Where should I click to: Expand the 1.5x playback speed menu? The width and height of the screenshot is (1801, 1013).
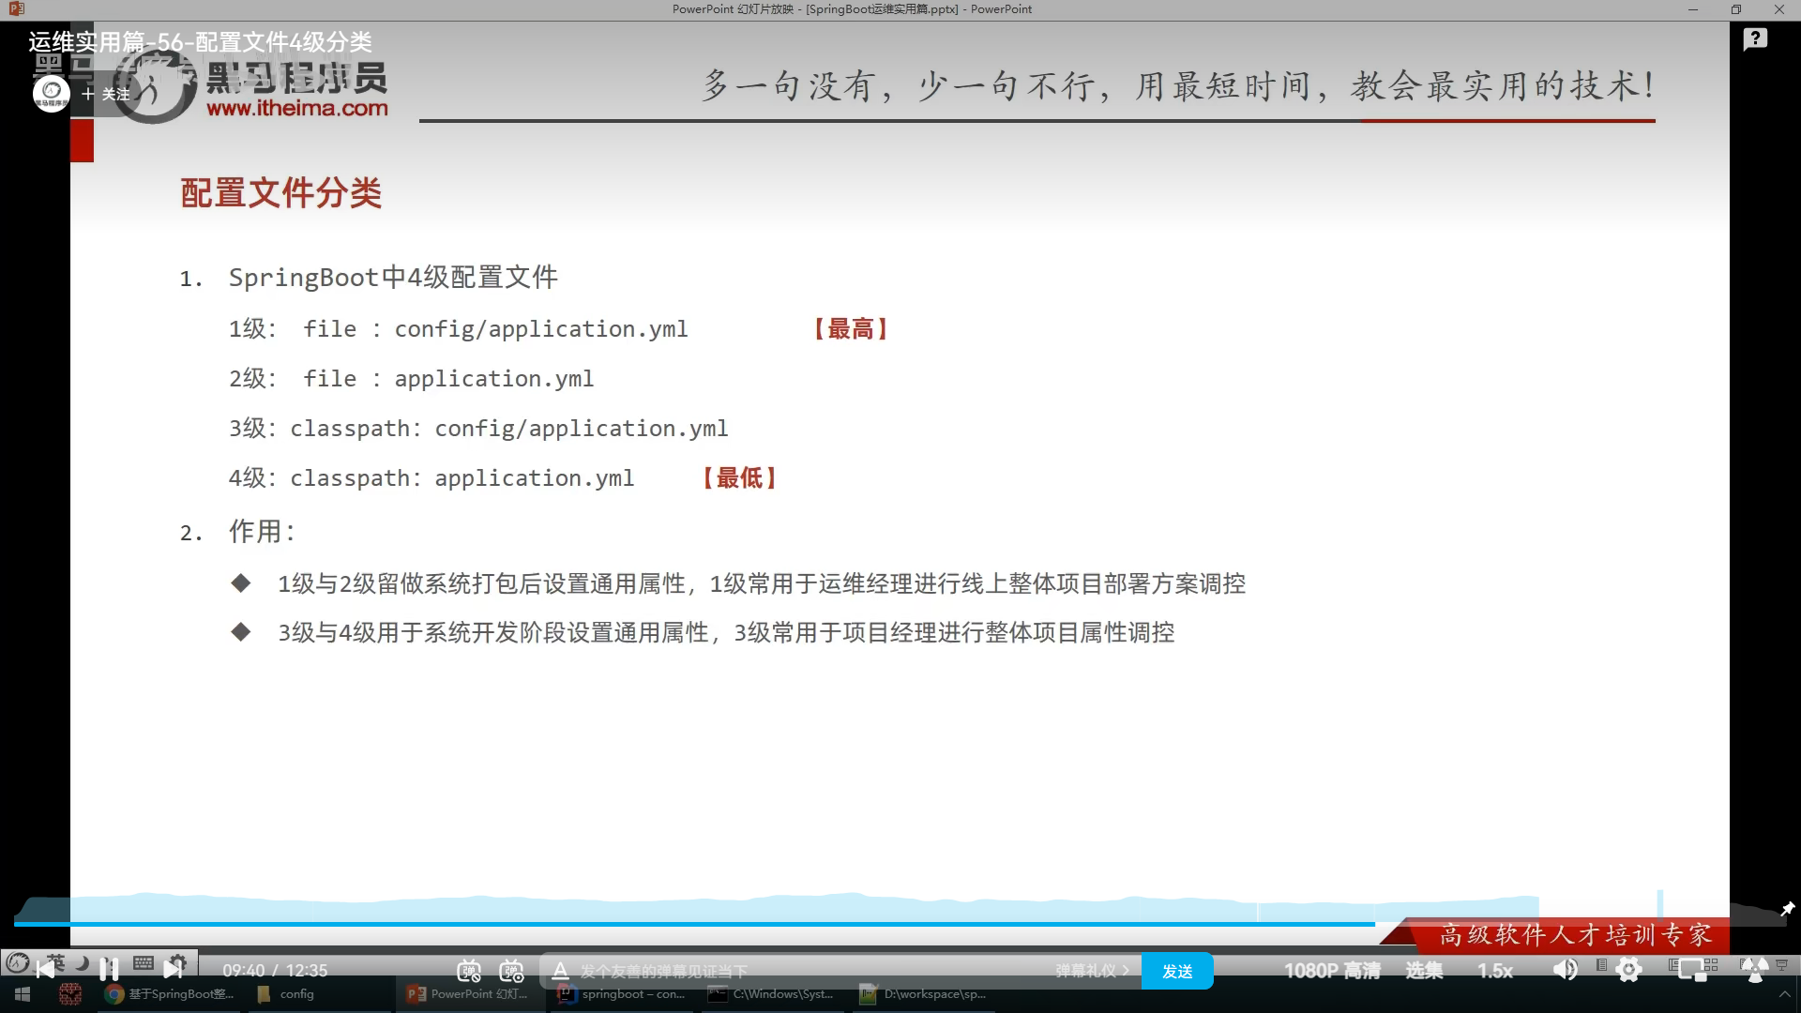[1495, 971]
